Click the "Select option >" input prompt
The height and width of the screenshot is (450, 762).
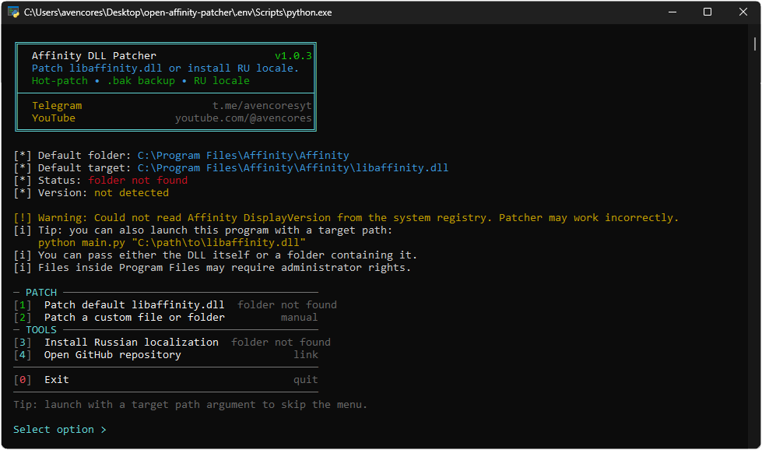[60, 430]
